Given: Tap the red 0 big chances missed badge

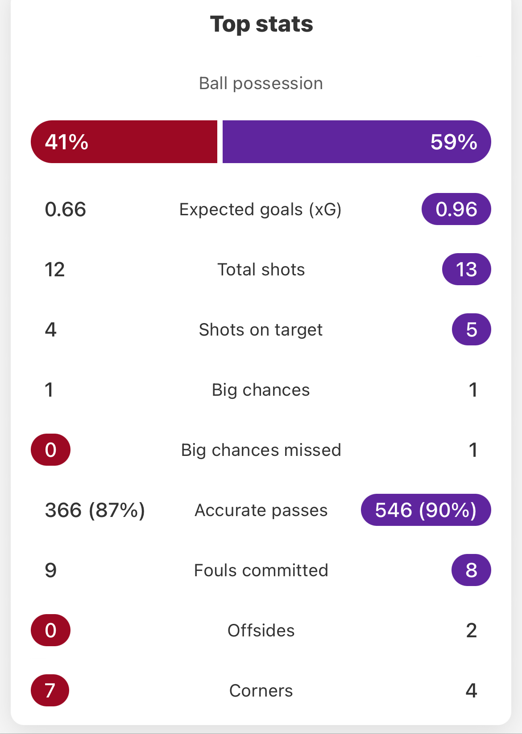Looking at the screenshot, I should (50, 450).
